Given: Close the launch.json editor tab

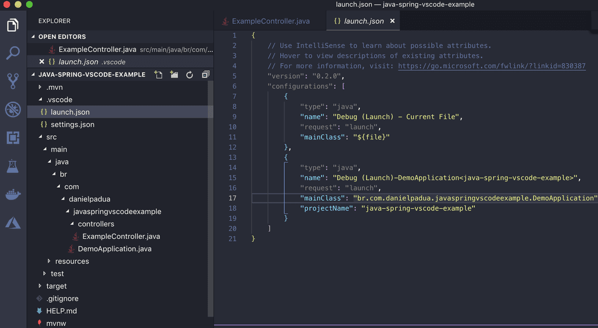Looking at the screenshot, I should pyautogui.click(x=392, y=21).
